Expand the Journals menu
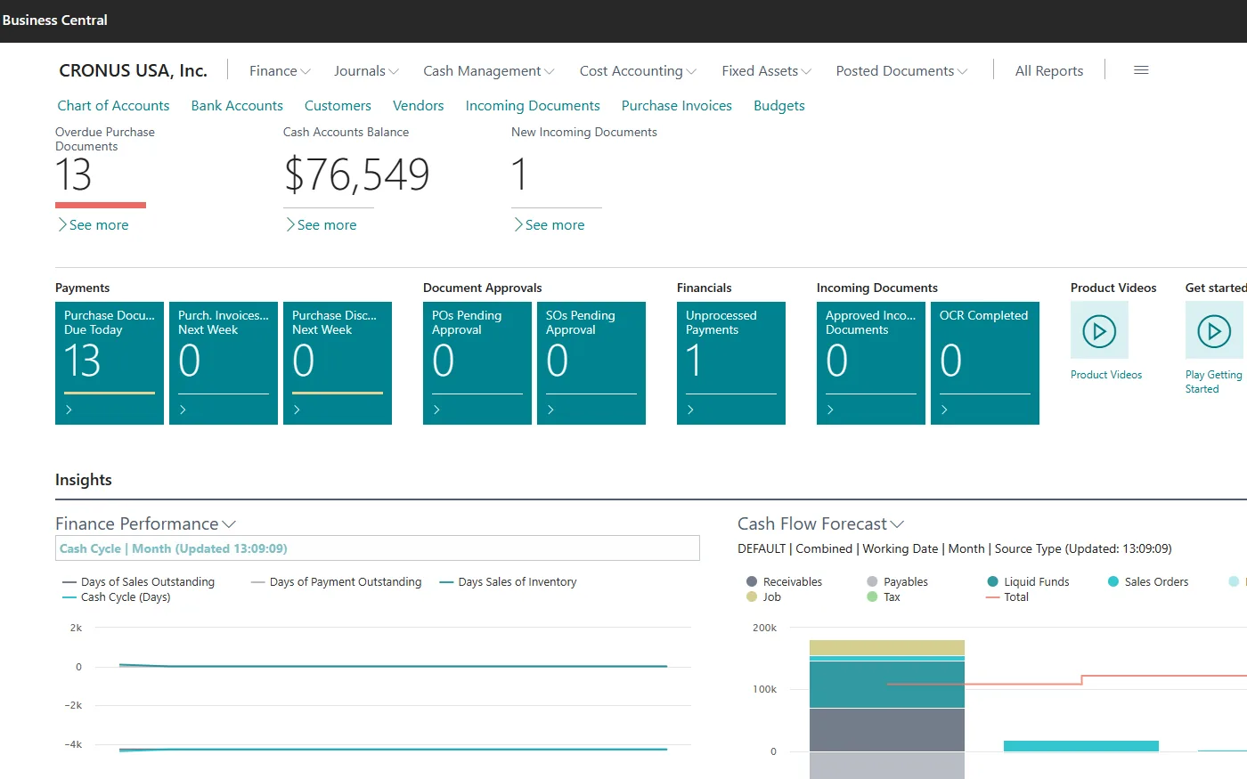Viewport: 1247px width, 779px height. [x=366, y=71]
